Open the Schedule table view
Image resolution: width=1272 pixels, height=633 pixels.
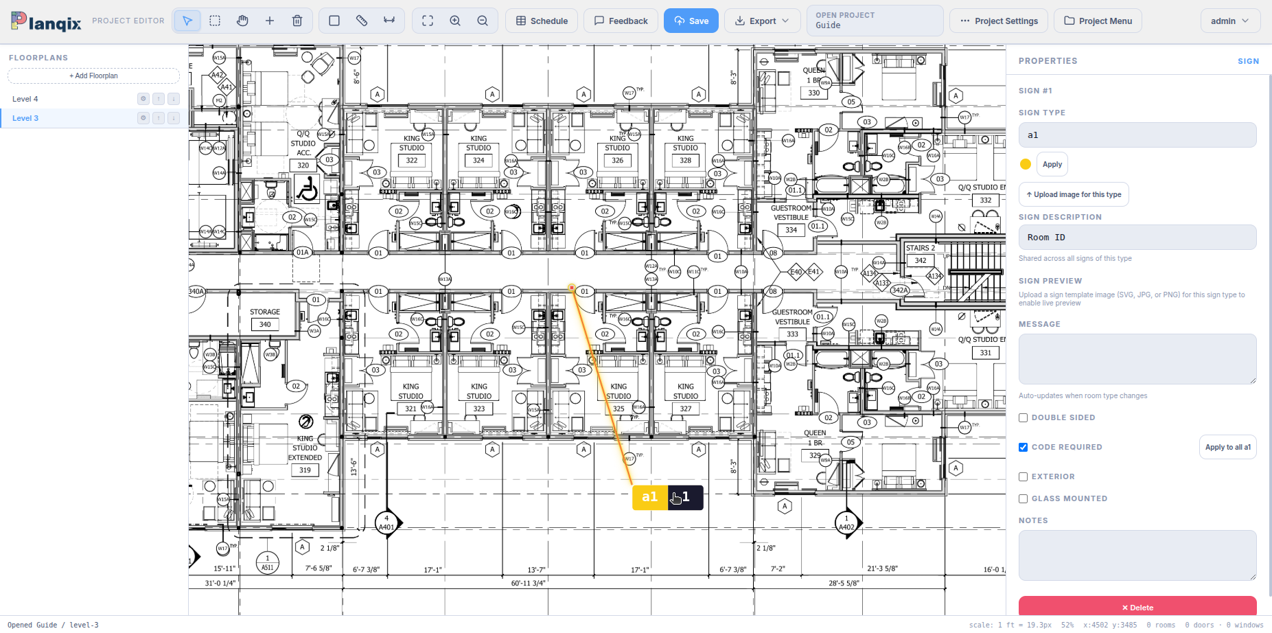coord(542,21)
